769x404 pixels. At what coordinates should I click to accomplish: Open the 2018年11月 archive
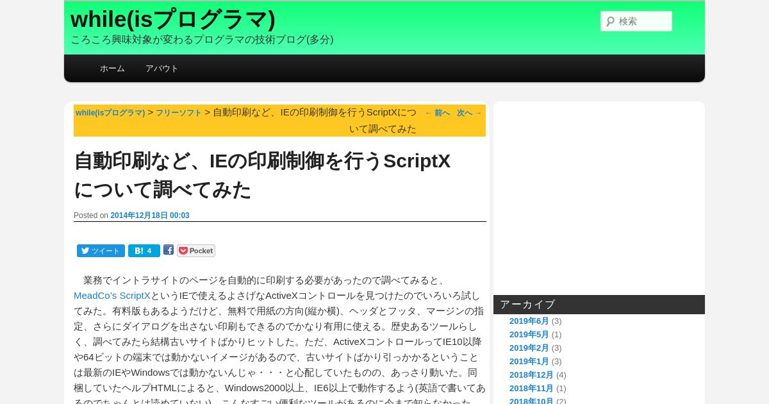(x=531, y=388)
